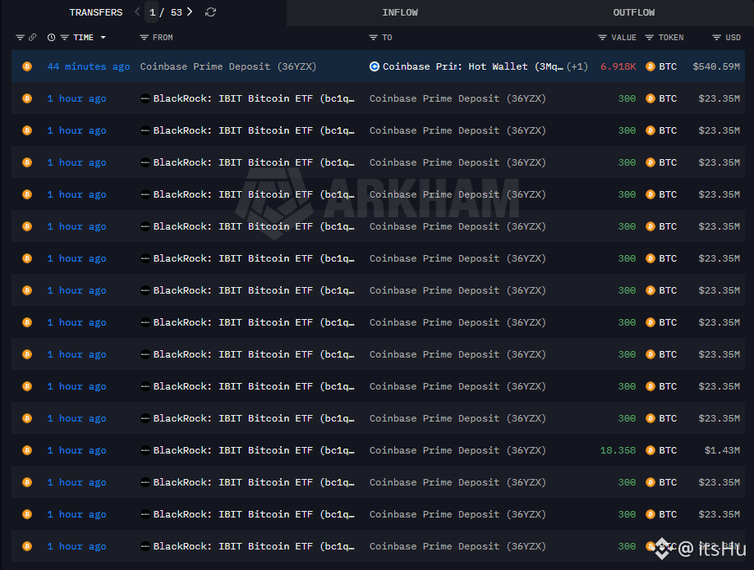Expand the (+1) additional recipients

(577, 66)
